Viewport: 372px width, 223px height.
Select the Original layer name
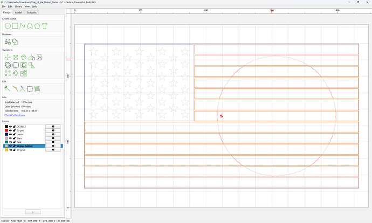[21, 150]
